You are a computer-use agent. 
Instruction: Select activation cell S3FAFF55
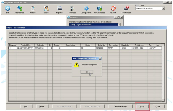tap(41, 48)
